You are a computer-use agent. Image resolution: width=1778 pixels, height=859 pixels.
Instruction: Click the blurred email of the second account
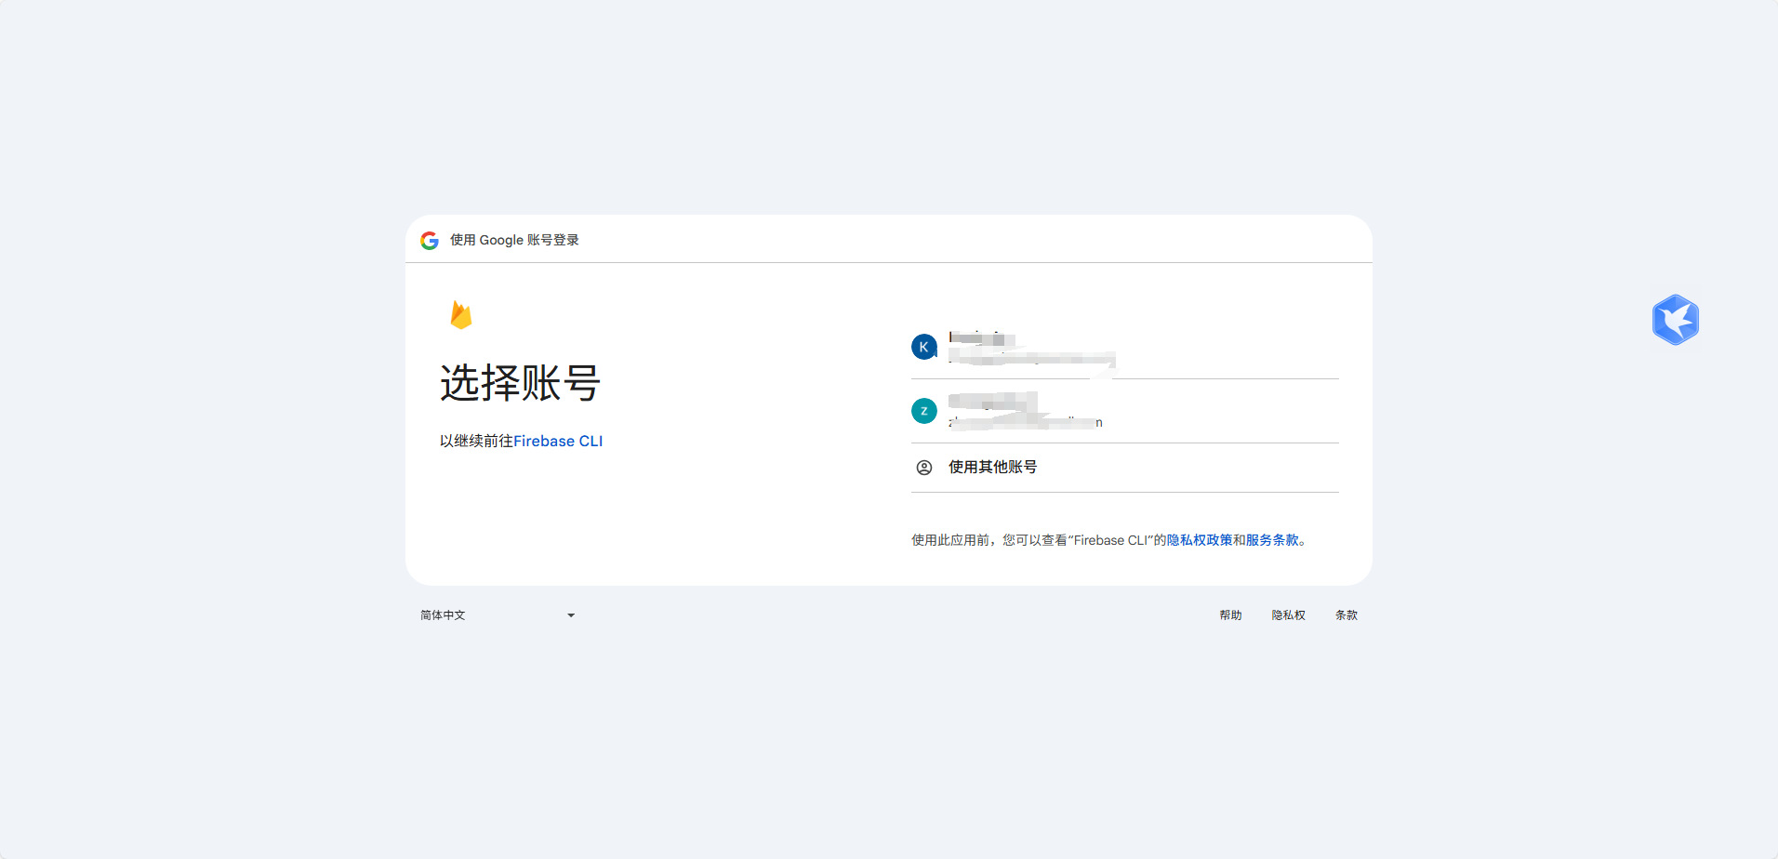pos(1025,423)
